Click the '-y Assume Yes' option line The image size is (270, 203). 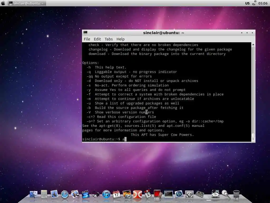coord(136,90)
